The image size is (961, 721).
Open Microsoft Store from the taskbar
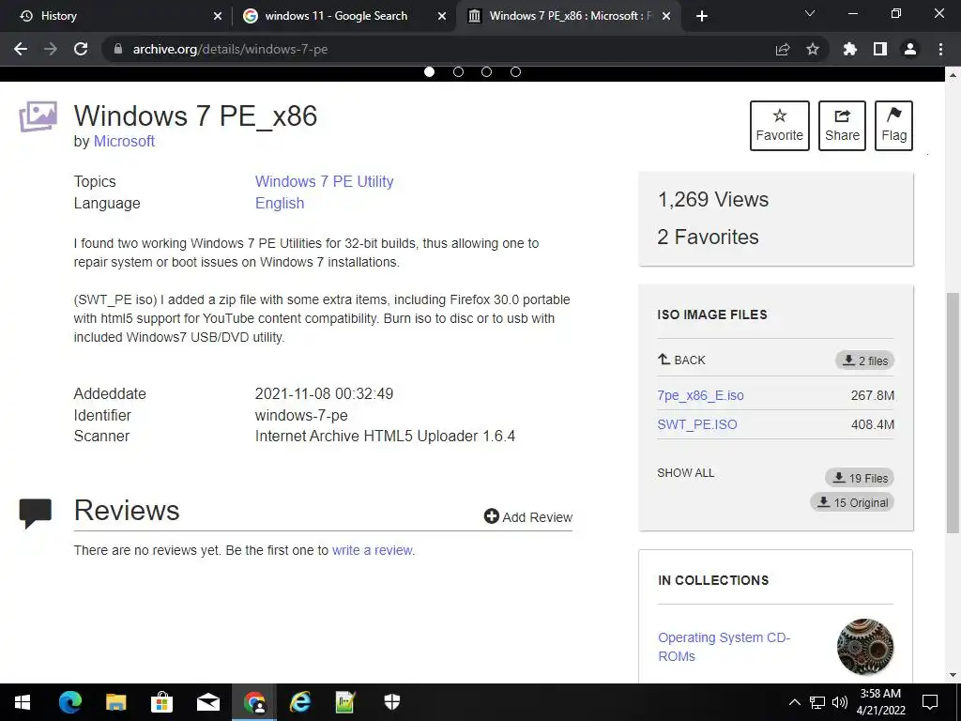point(161,702)
